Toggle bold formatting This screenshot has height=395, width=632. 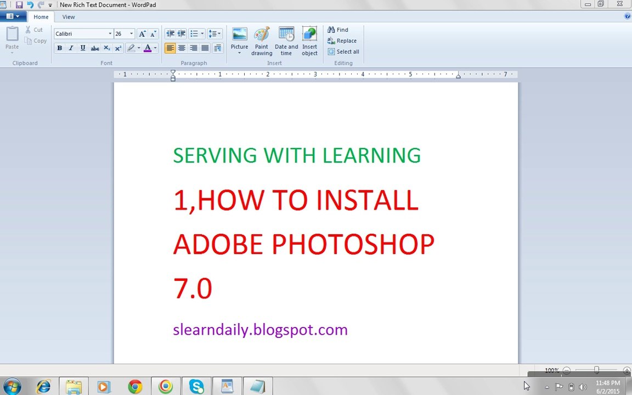pos(60,48)
